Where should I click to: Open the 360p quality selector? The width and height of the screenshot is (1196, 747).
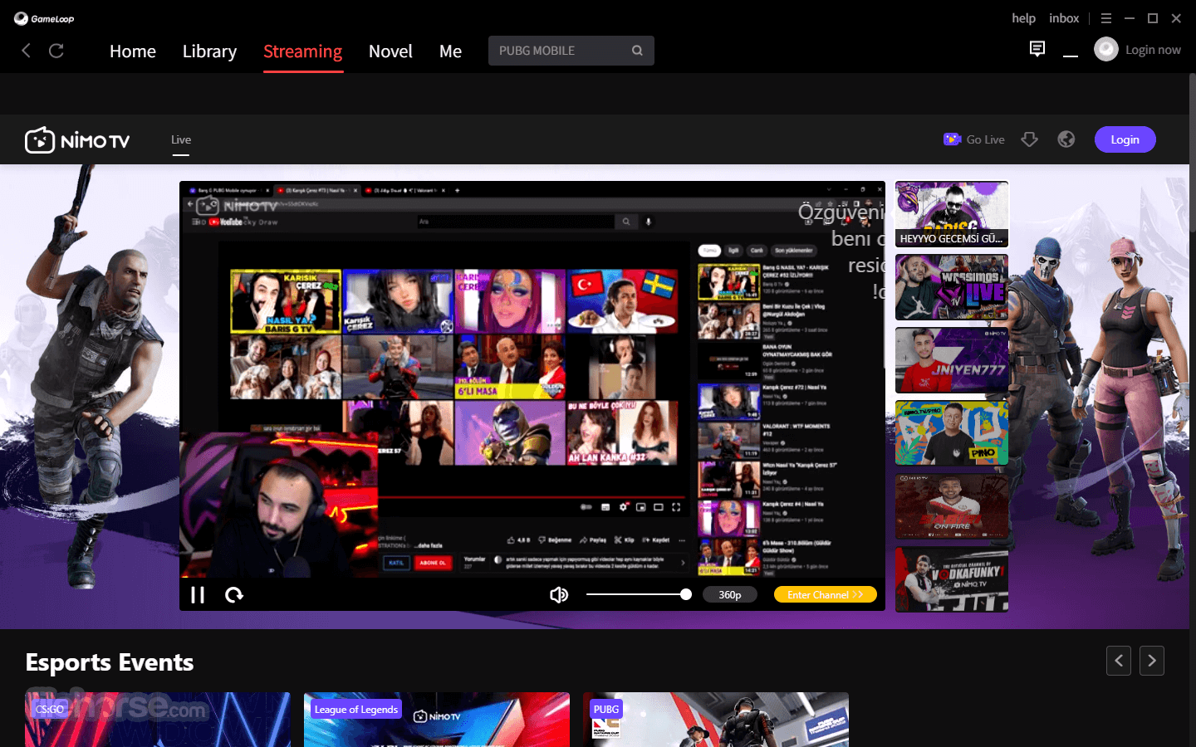pyautogui.click(x=730, y=594)
